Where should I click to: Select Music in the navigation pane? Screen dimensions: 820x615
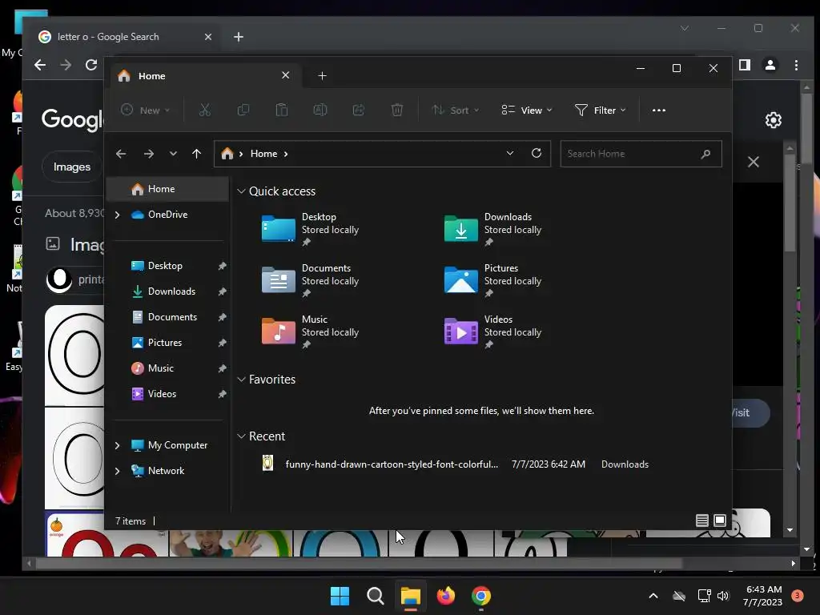(x=160, y=368)
